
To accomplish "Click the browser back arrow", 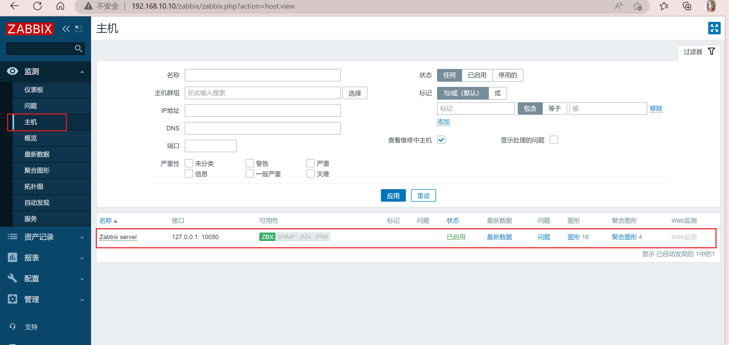I will click(x=14, y=6).
